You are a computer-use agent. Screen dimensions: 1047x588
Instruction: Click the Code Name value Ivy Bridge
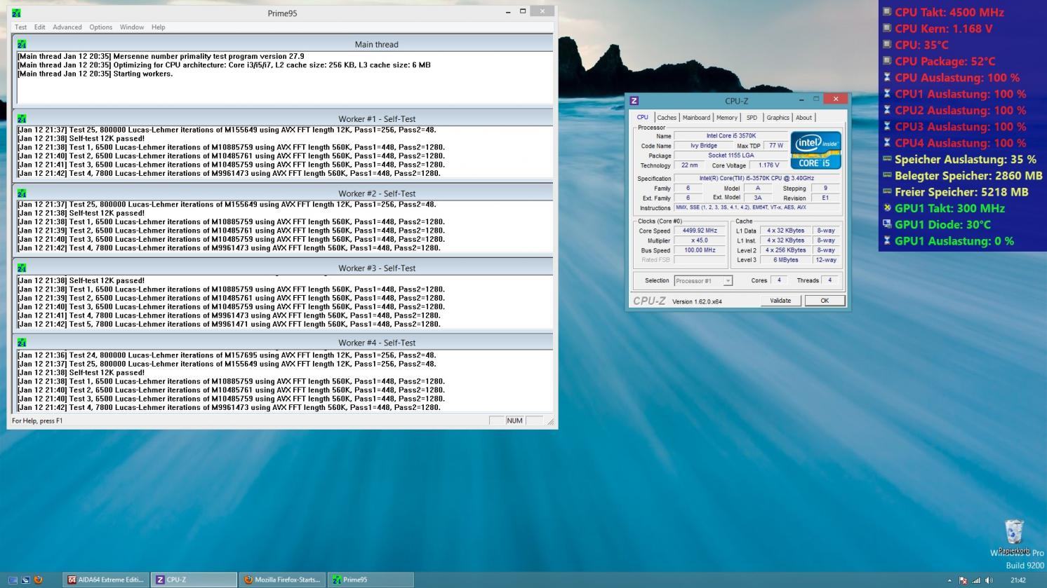coord(704,146)
